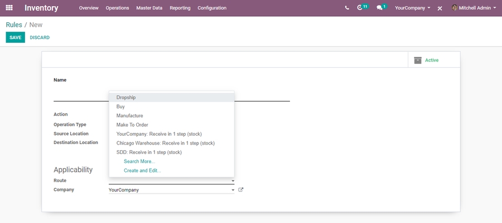Expand the Route field dropdown arrow
The image size is (502, 223).
[x=233, y=181]
